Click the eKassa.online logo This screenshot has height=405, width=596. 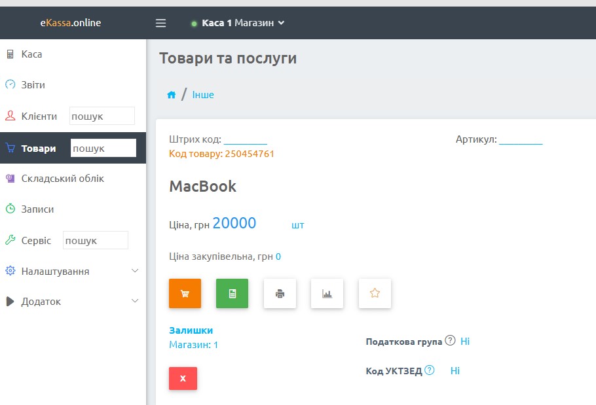[71, 23]
